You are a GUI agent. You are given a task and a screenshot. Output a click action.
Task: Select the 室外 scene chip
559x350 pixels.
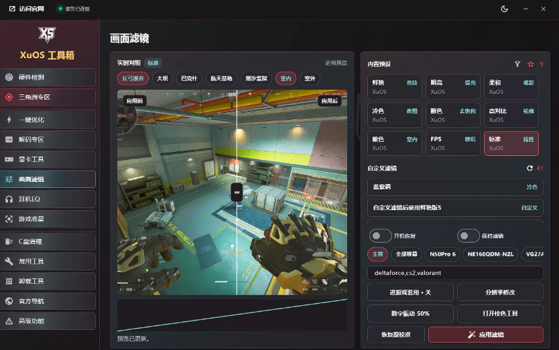[x=310, y=78]
